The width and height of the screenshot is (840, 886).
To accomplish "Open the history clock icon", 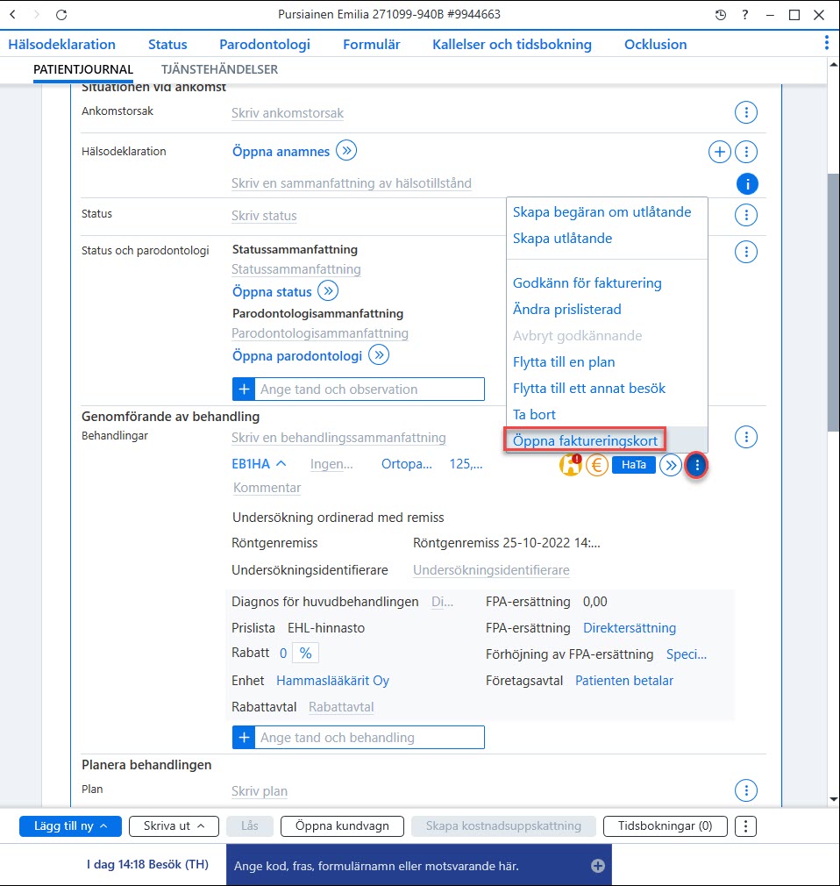I will click(720, 15).
